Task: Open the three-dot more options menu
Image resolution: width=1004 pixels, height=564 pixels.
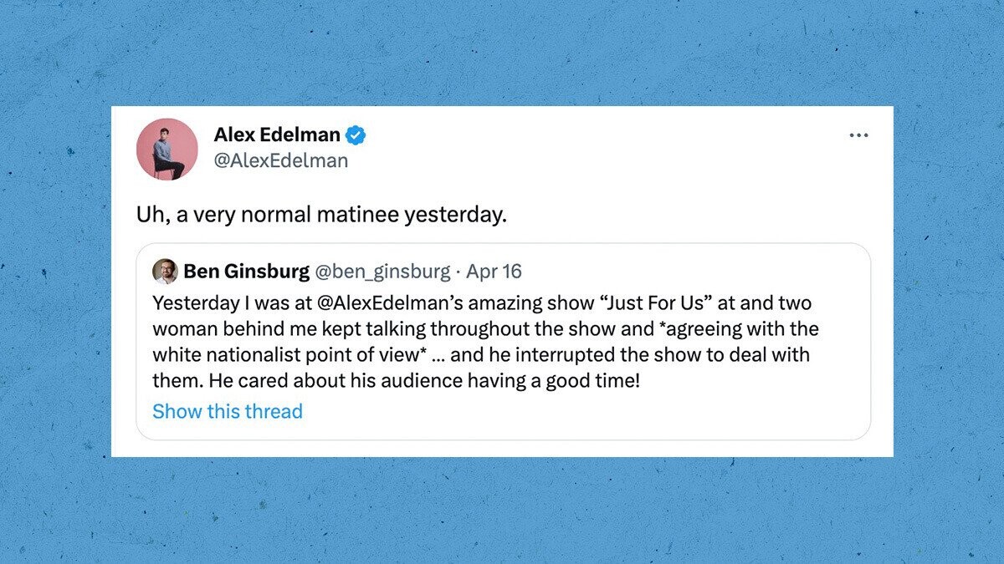Action: click(x=858, y=136)
